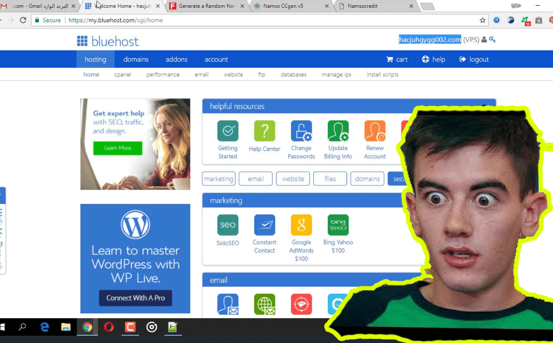Open the ftp submenu item
553x343 pixels.
point(261,74)
